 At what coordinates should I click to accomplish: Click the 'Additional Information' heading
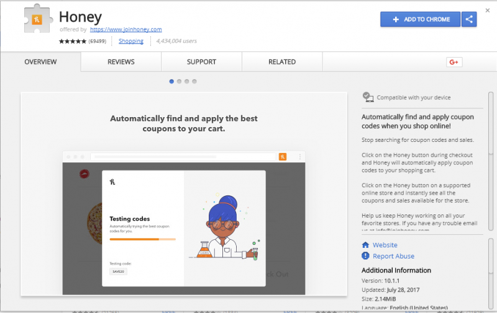pos(396,270)
